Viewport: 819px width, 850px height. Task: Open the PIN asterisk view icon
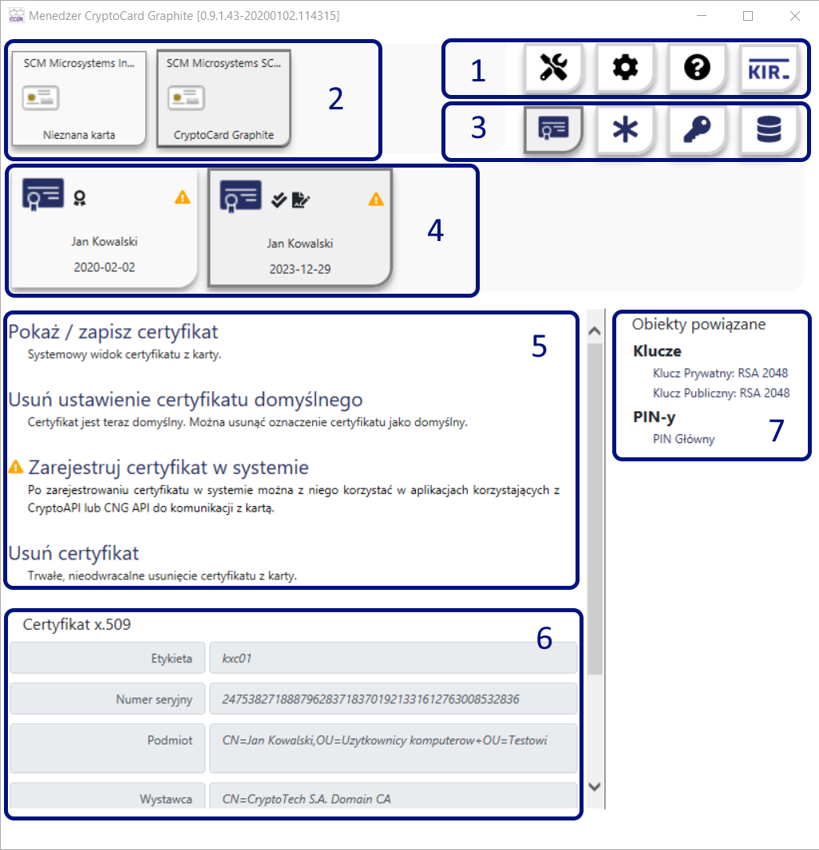624,129
